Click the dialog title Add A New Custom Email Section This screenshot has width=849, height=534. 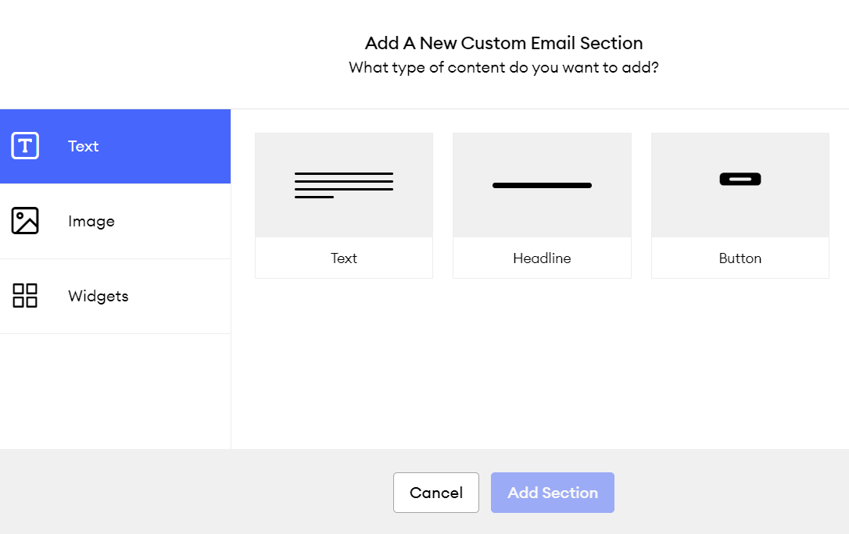pos(503,43)
